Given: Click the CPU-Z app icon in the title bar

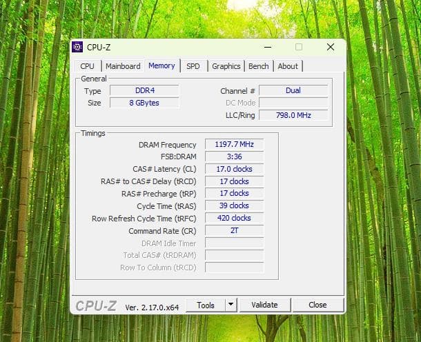Looking at the screenshot, I should (x=77, y=47).
